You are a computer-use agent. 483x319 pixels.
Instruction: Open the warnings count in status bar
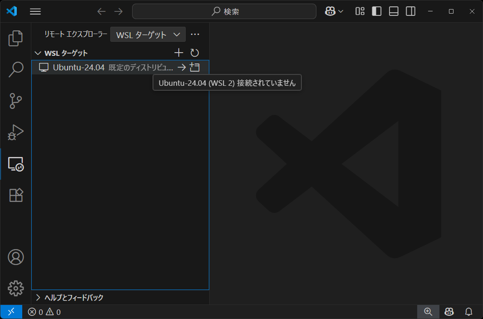53,312
